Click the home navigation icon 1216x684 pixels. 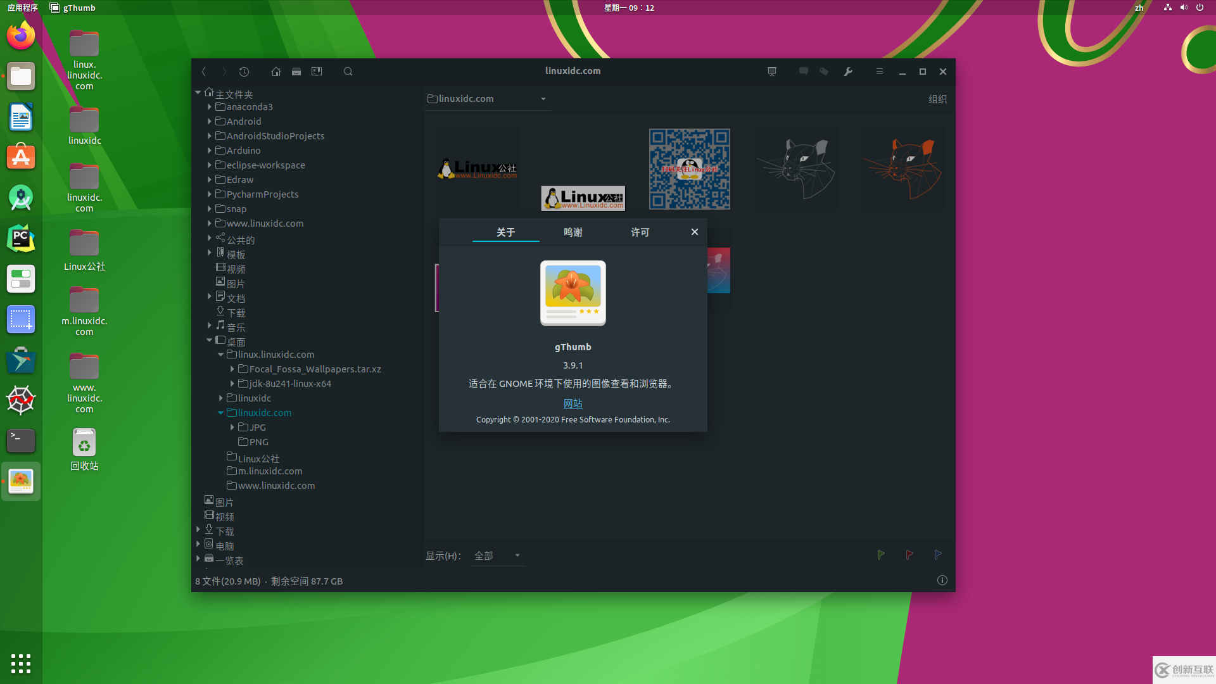click(x=275, y=71)
